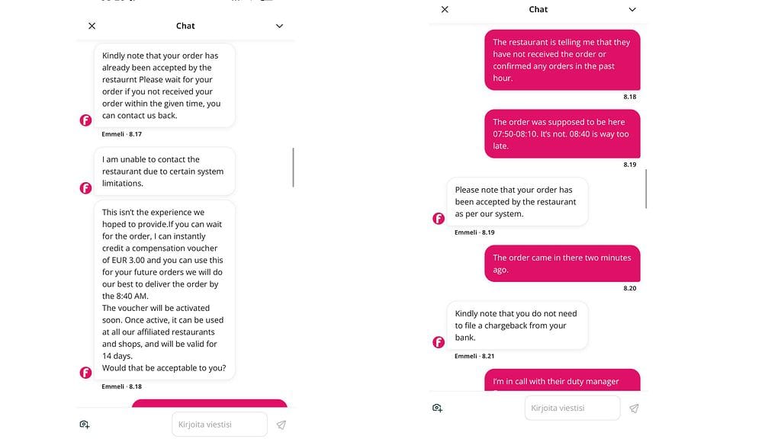This screenshot has height=439, width=781.
Task: Send message in left chat
Action: [x=281, y=425]
